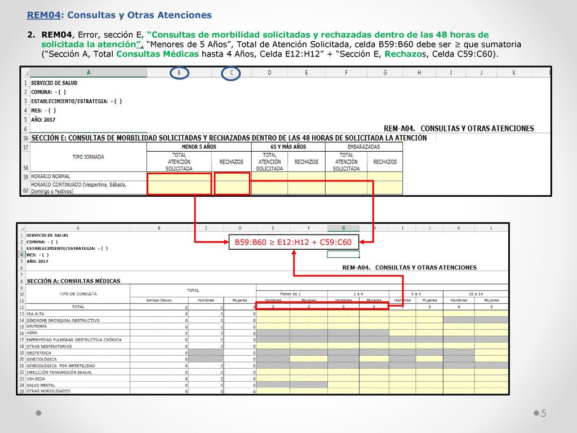Click 'SECCIÓN E: CONSULTAS DE MORBILIDAD SOLICITADAS' title cell
This screenshot has width=577, height=433.
point(229,138)
